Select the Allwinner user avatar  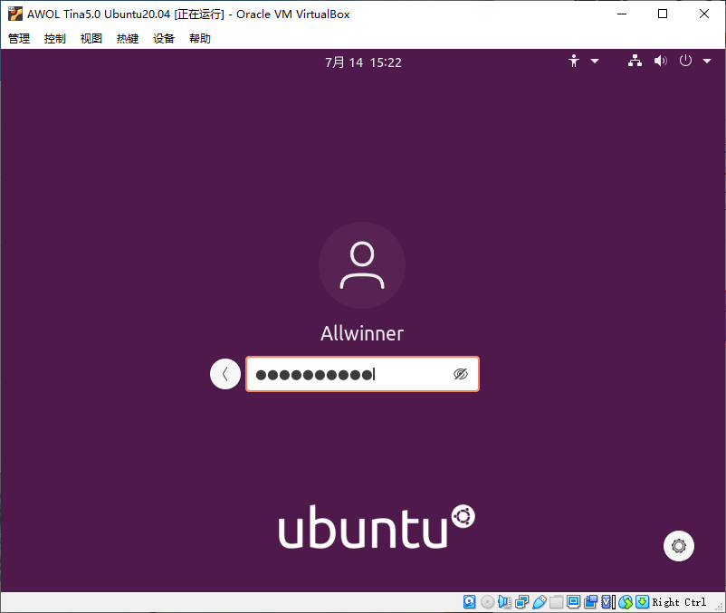point(362,263)
